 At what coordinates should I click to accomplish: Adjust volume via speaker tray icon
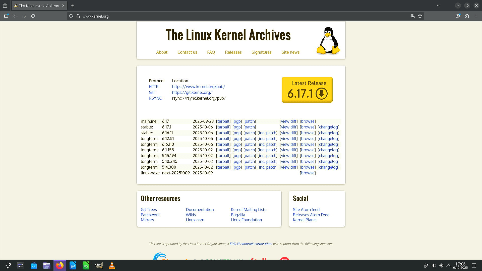(x=434, y=265)
